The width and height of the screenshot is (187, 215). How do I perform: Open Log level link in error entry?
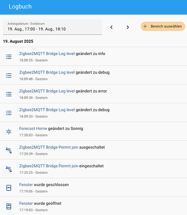(x=47, y=91)
